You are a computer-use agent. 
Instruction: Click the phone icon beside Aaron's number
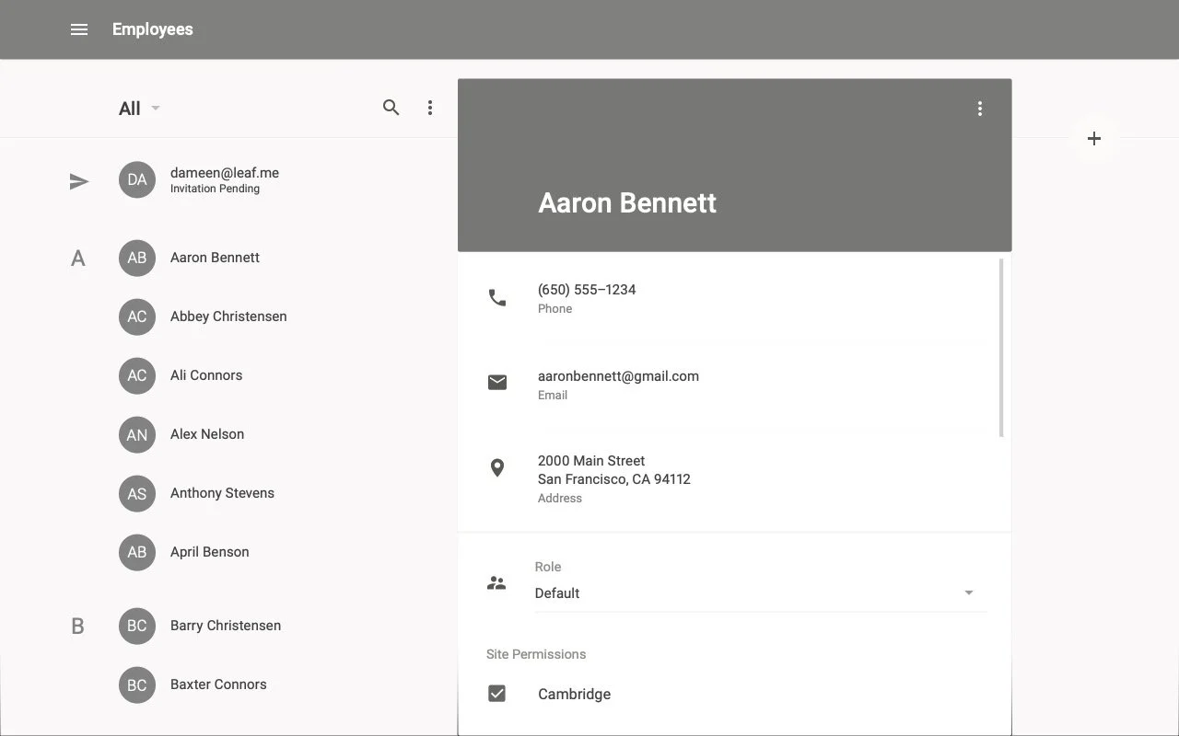(497, 296)
